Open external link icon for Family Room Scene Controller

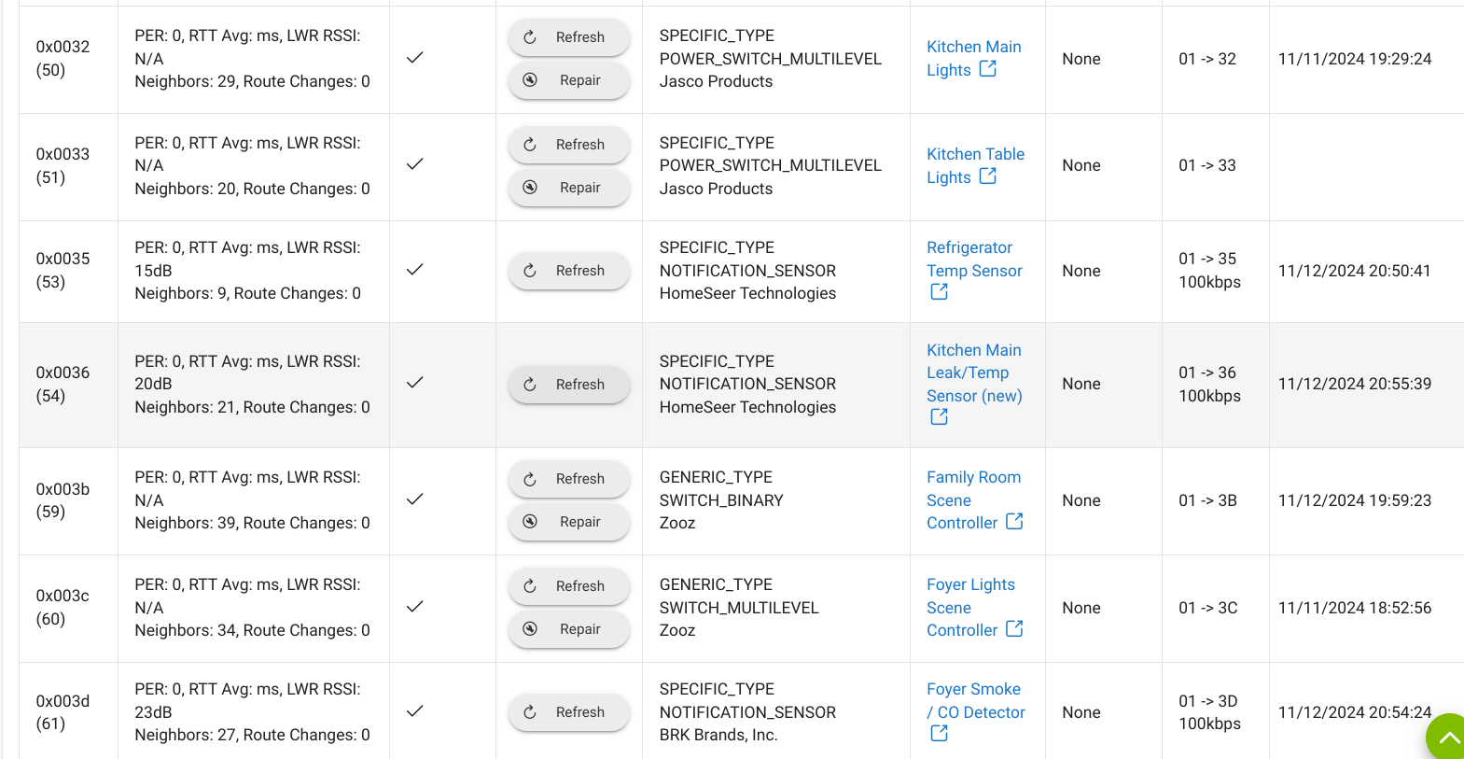[x=1014, y=522]
